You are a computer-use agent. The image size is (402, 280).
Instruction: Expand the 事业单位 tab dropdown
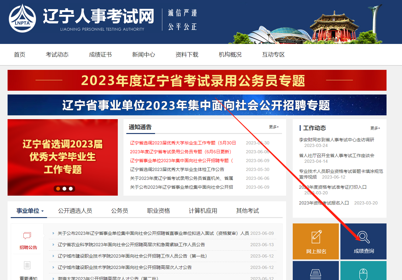pos(42,211)
